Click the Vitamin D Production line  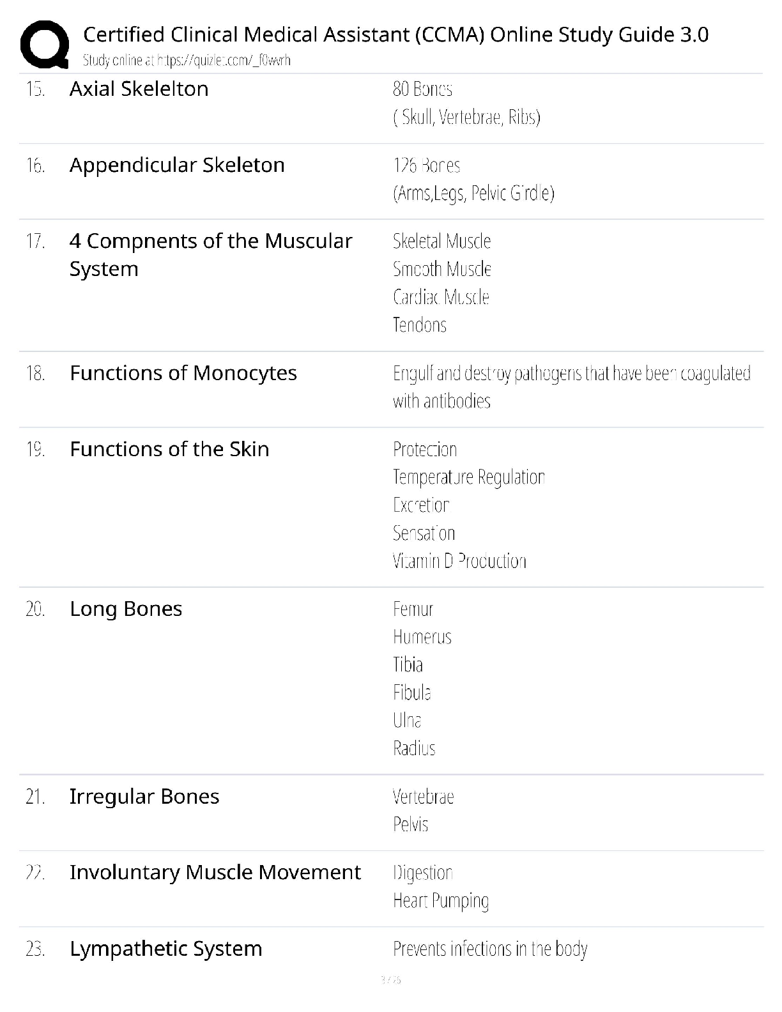pyautogui.click(x=459, y=561)
